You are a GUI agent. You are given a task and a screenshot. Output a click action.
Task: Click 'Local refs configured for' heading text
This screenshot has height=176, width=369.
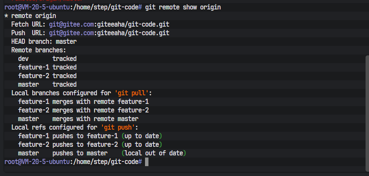click(x=54, y=127)
